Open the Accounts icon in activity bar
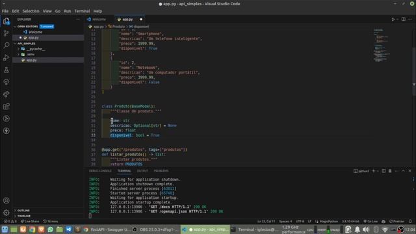The width and height of the screenshot is (416, 234). (x=6, y=201)
